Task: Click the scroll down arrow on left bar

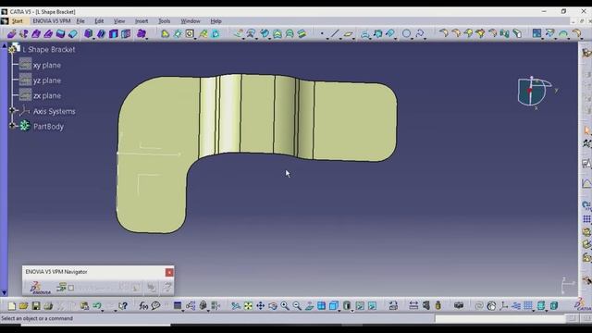Action: 4,292
